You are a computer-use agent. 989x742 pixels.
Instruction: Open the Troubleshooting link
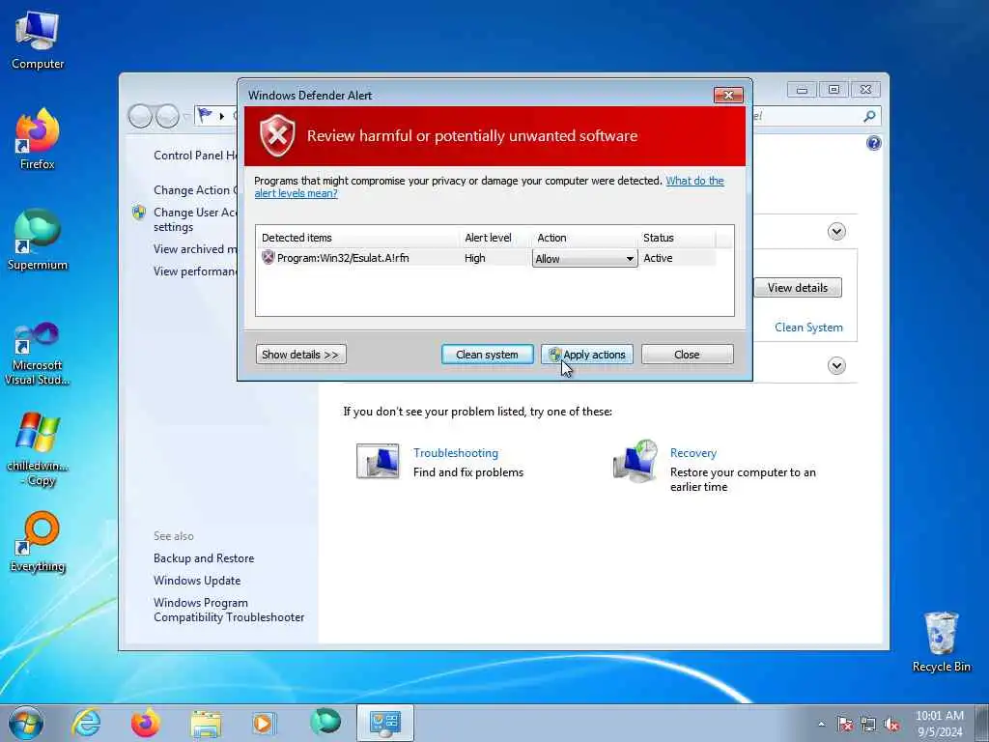coord(456,452)
